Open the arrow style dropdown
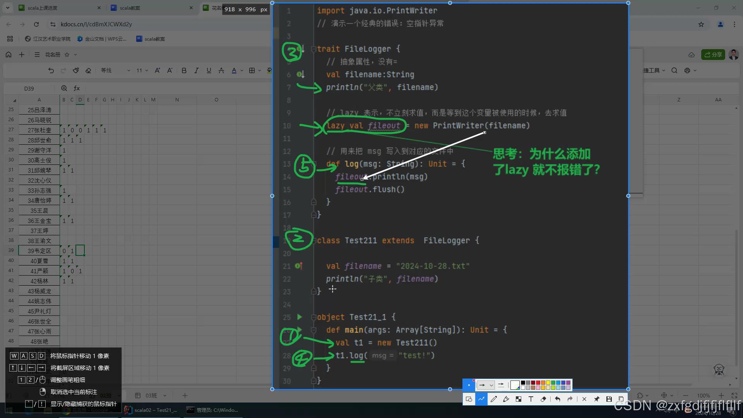This screenshot has height=418, width=743. coord(486,385)
